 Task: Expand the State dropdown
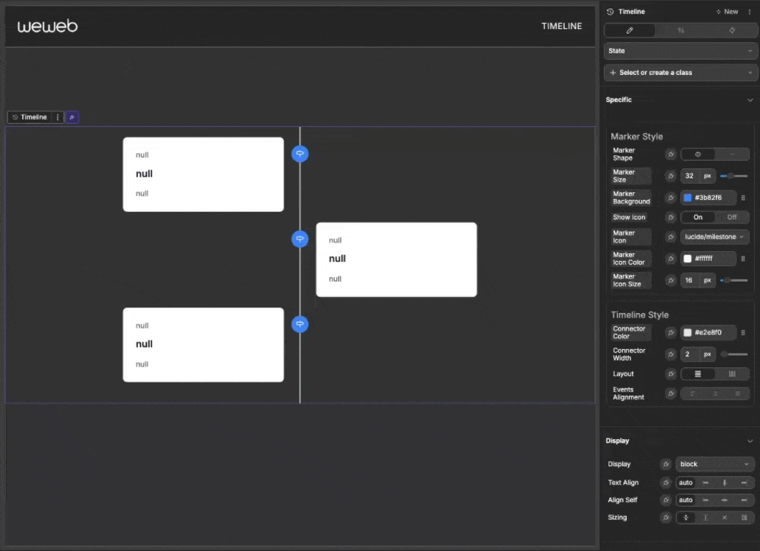[x=680, y=51]
